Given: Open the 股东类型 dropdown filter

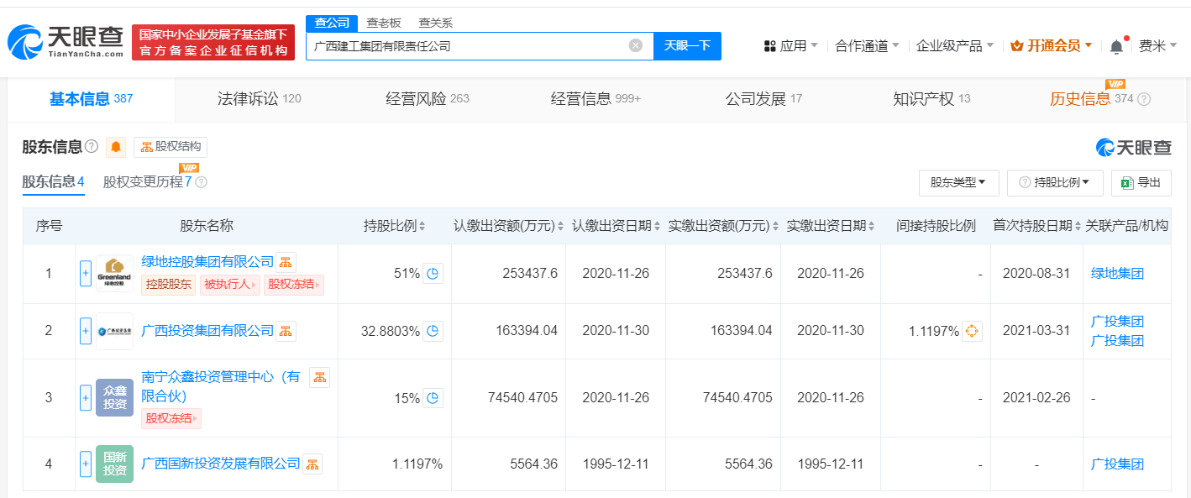Looking at the screenshot, I should tap(958, 182).
